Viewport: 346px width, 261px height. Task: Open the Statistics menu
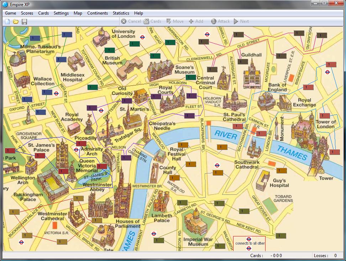pos(121,13)
